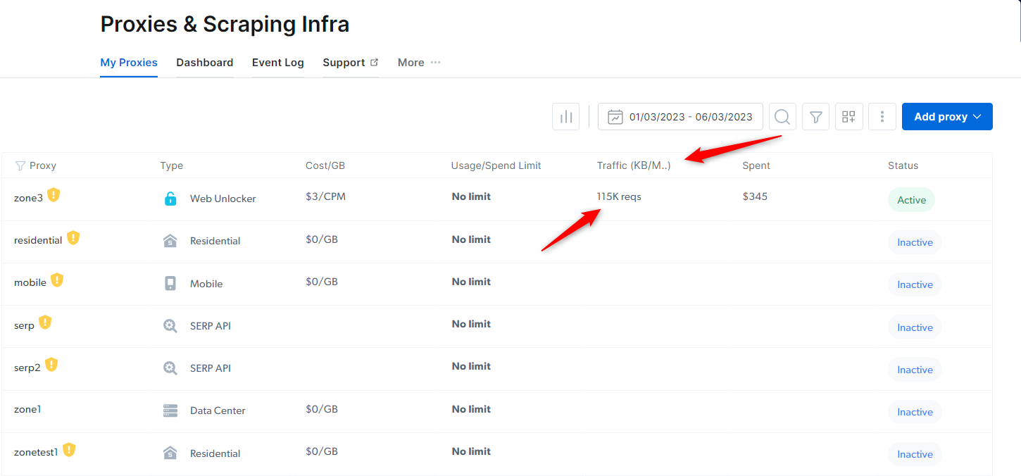Open the vertical three-dot options menu
Image resolution: width=1021 pixels, height=476 pixels.
[882, 117]
